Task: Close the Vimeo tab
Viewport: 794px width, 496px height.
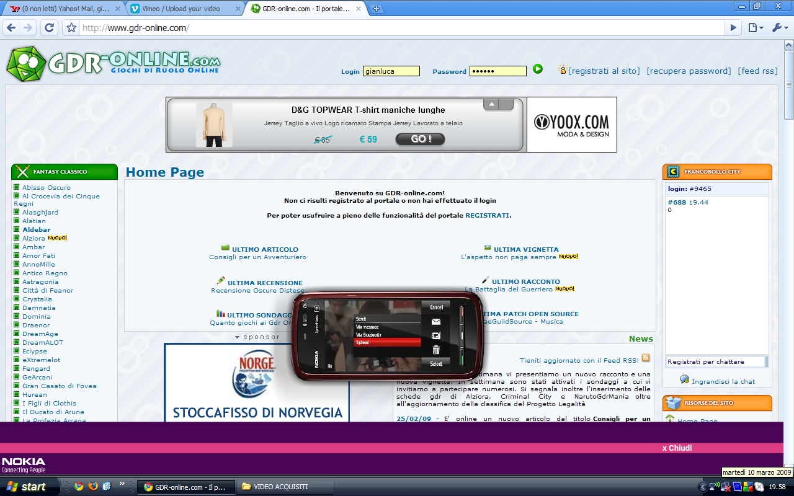Action: coord(239,9)
